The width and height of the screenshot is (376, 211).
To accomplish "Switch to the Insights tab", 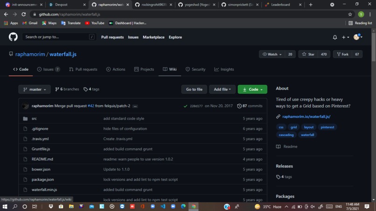I will (224, 69).
